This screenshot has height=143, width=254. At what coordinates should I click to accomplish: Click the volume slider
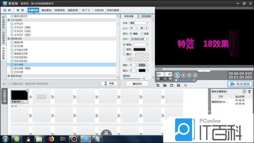tap(187, 80)
